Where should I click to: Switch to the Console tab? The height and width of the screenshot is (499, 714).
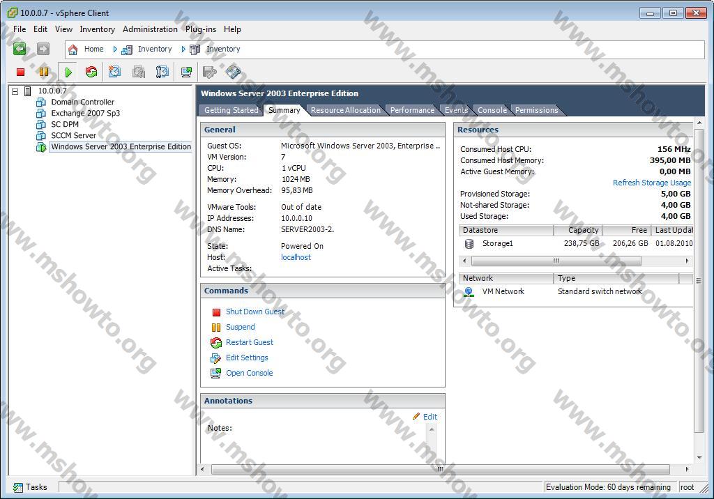click(x=492, y=110)
